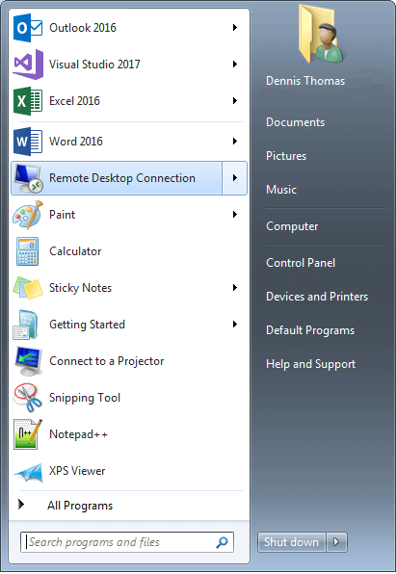Click the Paint palette icon
Screen dimensions: 396x574
(28, 215)
